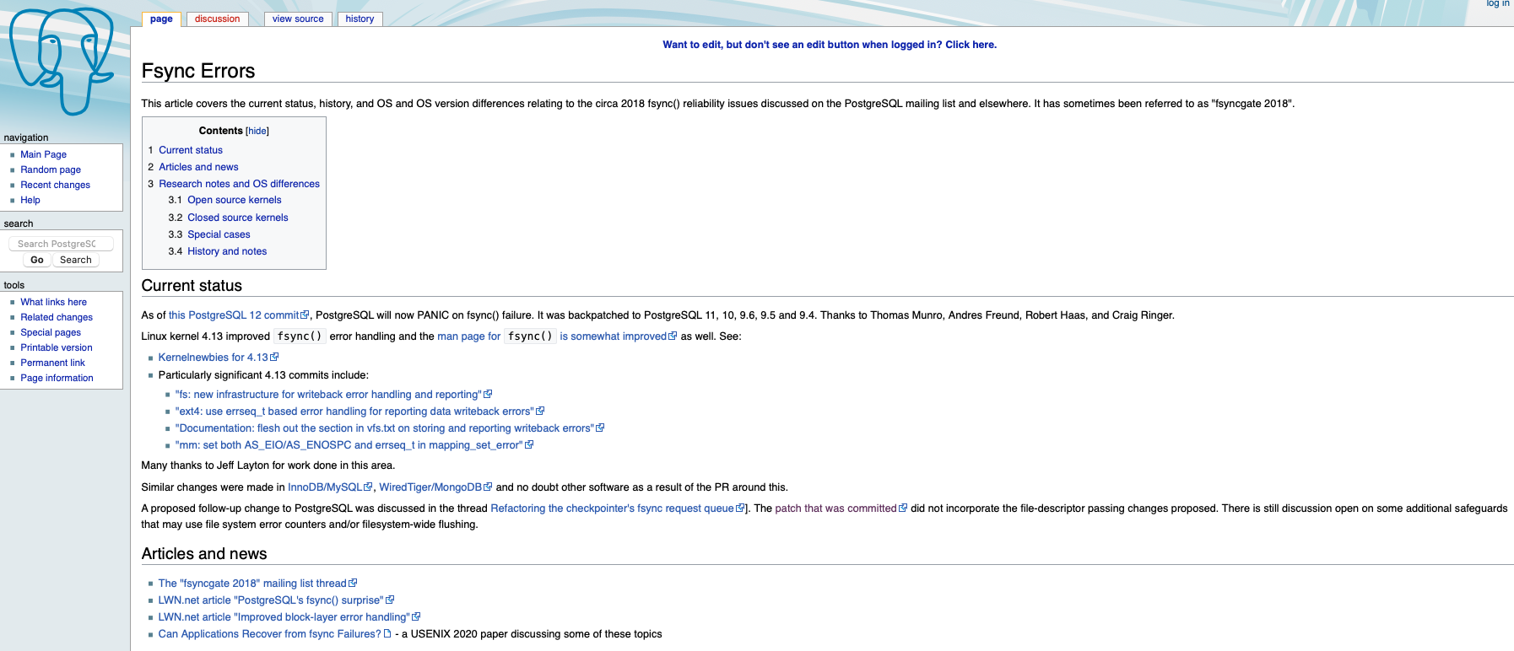Screen dimensions: 1514x651
Task: Open Kernelnewbies for 4.13 link
Action: pos(213,358)
